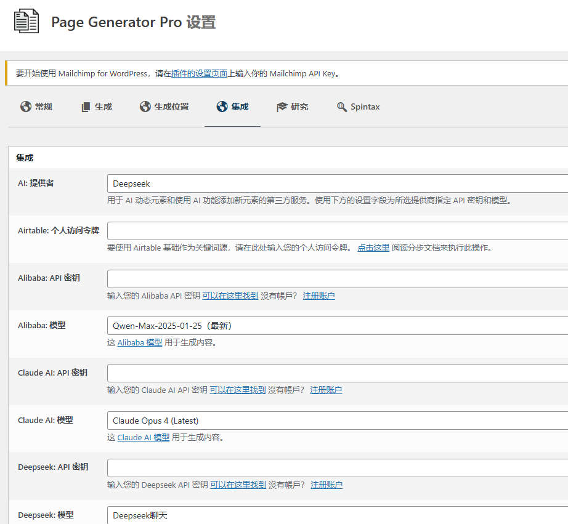Click 注册账户 link under Claude AI key

[x=326, y=390]
